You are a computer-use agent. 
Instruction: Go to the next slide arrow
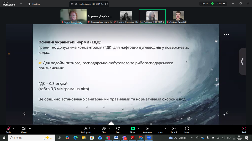(46, 114)
